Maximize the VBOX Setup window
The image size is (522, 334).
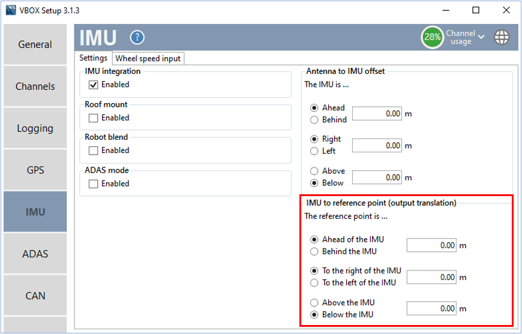tap(476, 10)
